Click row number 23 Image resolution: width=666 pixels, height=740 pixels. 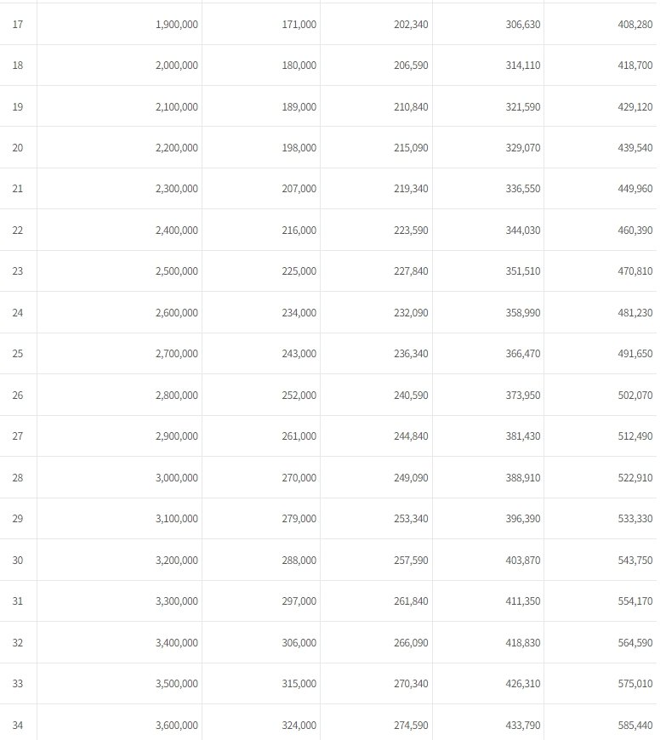pos(18,271)
